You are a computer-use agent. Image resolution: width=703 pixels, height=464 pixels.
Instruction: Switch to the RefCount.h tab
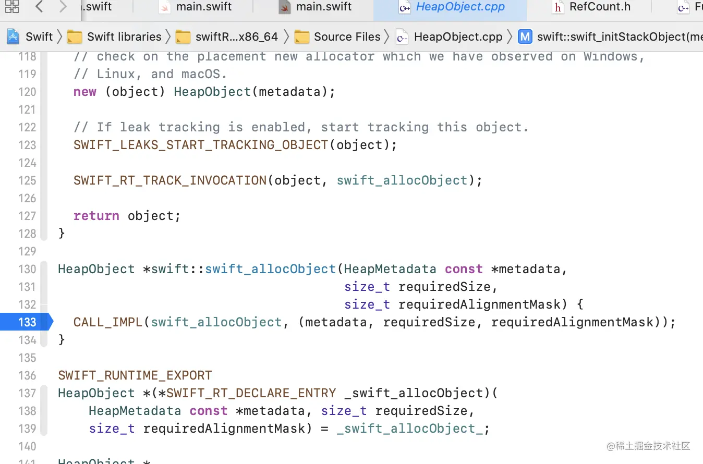(x=600, y=7)
